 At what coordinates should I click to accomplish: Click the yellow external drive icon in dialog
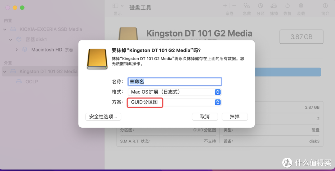pos(97,59)
